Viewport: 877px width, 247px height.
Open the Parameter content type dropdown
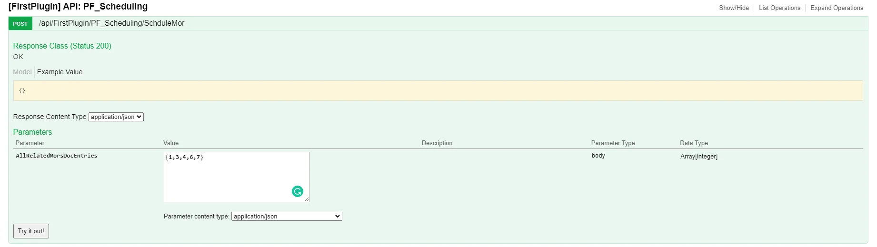click(x=286, y=217)
